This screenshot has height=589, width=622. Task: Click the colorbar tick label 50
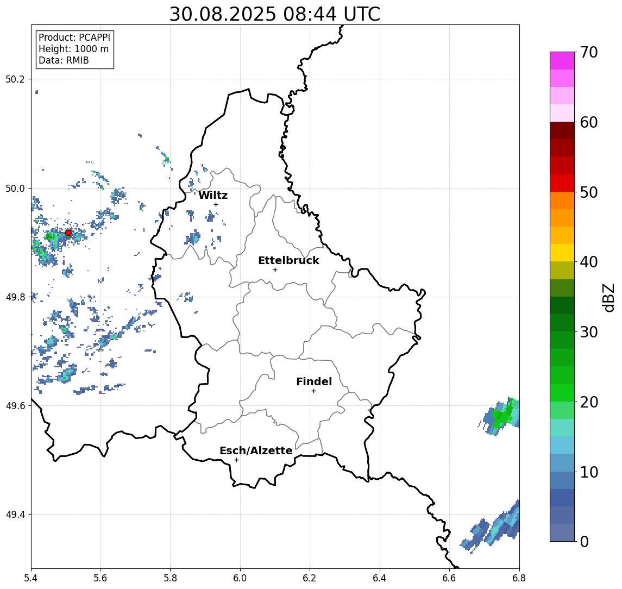click(589, 192)
